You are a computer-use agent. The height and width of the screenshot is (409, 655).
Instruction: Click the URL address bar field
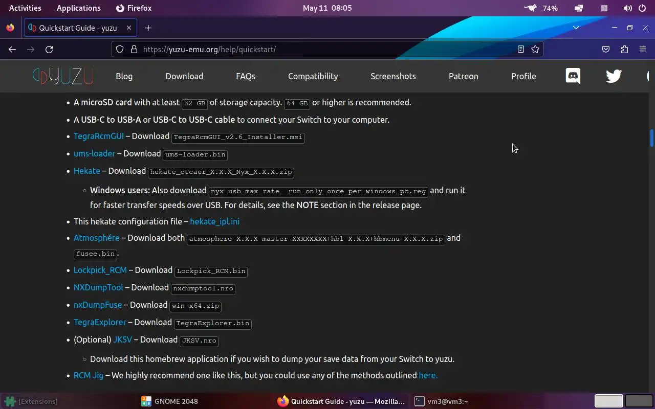point(327,49)
